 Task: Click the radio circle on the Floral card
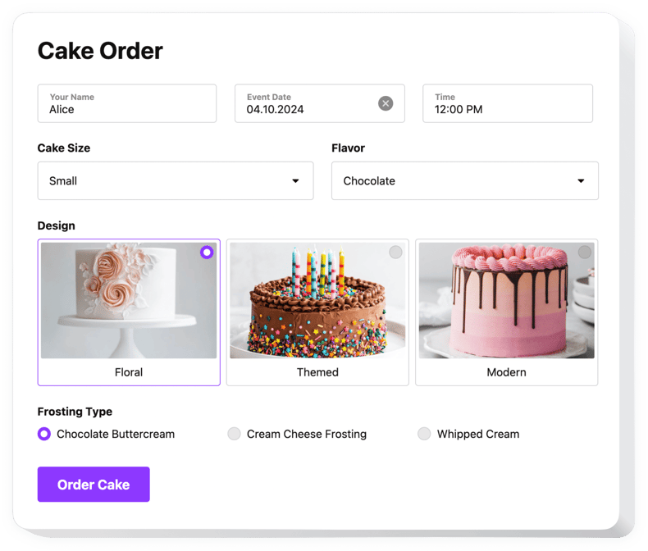207,253
